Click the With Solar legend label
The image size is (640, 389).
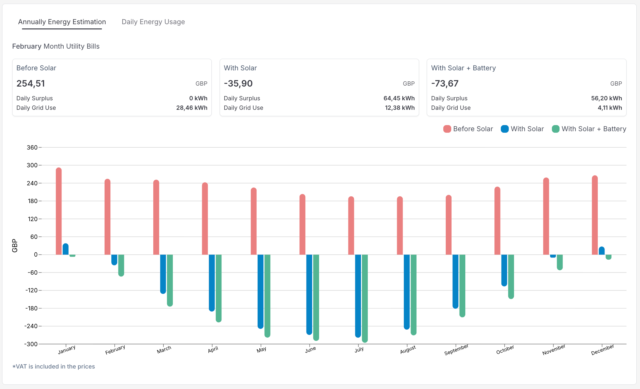pyautogui.click(x=527, y=129)
